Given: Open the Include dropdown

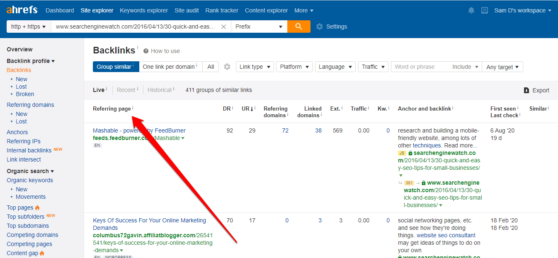Looking at the screenshot, I should click(466, 67).
